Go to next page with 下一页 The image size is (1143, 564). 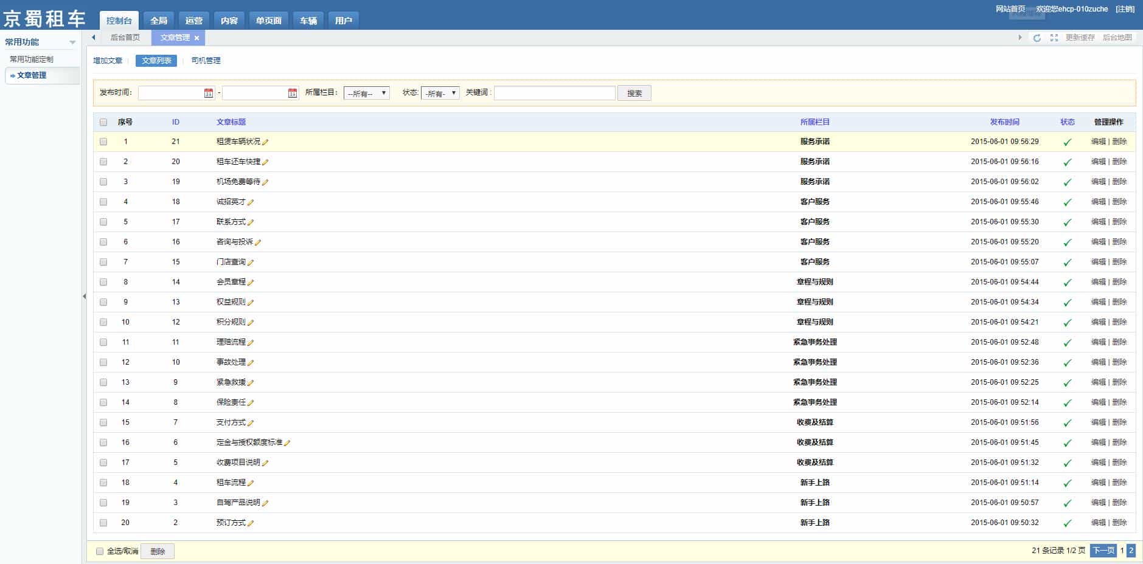(x=1103, y=551)
